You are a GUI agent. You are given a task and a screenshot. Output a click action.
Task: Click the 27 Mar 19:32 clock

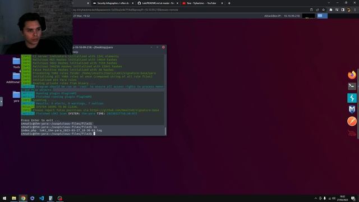(x=81, y=16)
